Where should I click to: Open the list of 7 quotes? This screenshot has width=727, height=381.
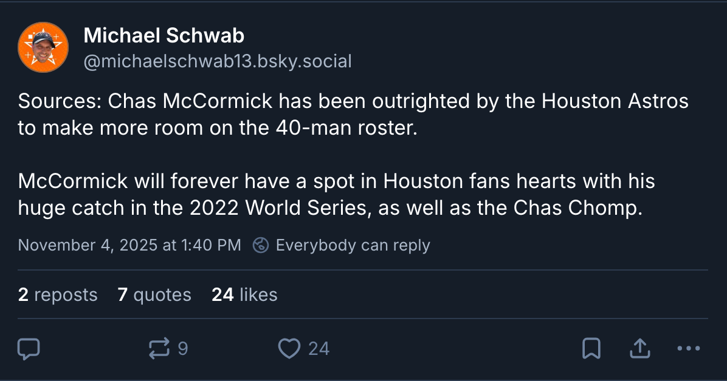click(x=154, y=294)
